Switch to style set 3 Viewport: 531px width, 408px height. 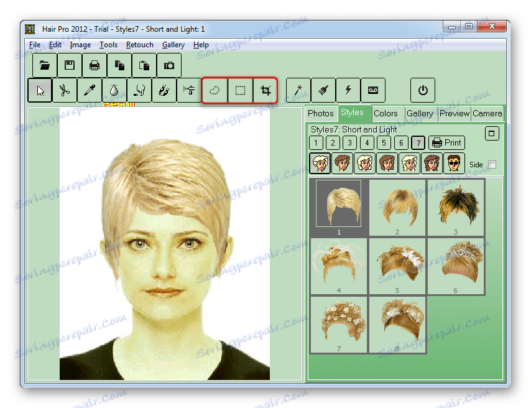(349, 143)
